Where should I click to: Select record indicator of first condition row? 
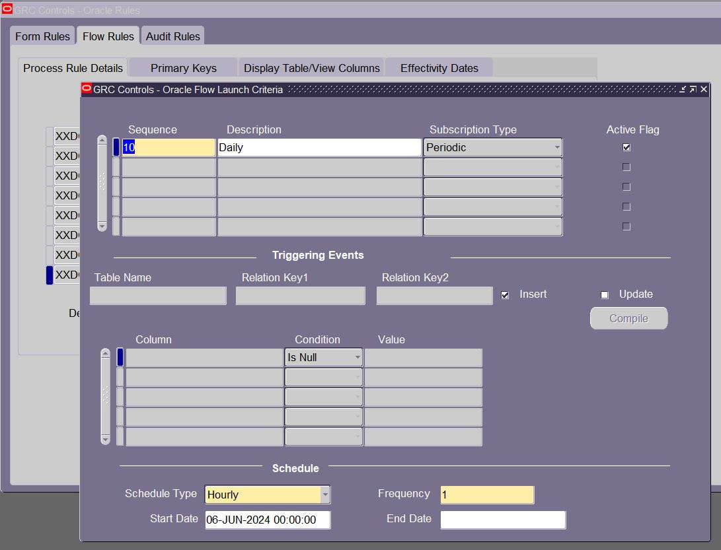[x=120, y=357]
